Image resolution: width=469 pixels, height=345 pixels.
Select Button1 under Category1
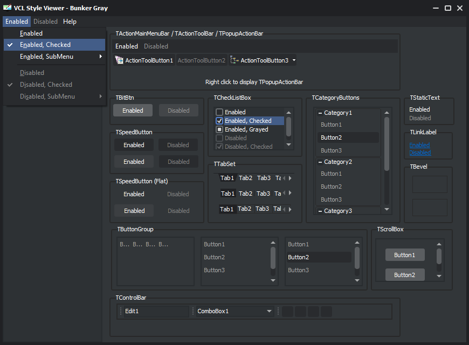pos(348,125)
